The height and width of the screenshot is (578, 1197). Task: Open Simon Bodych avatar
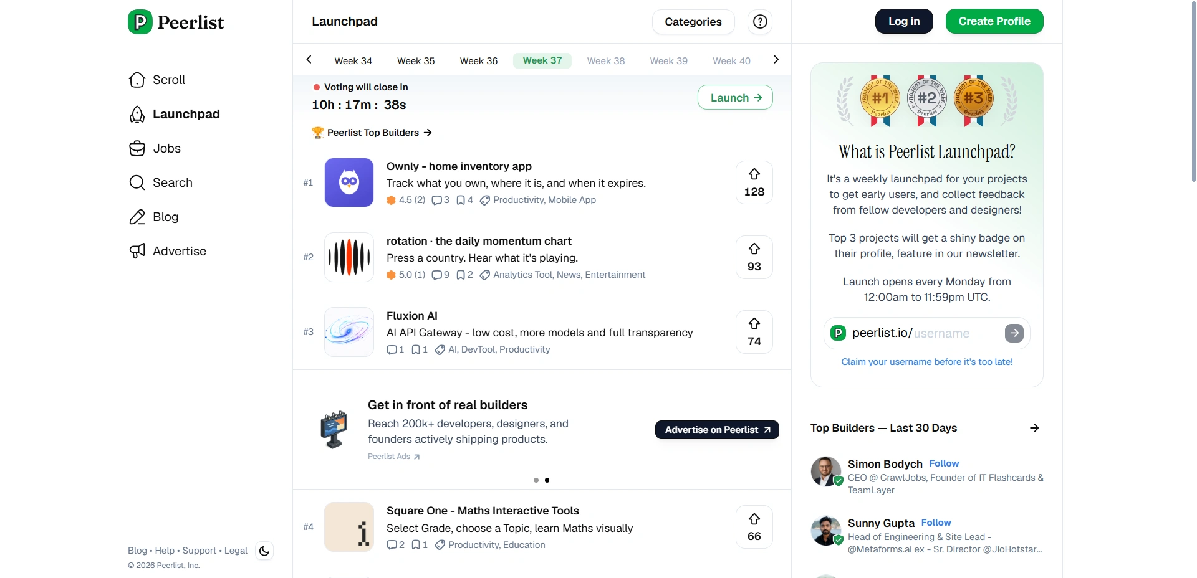(826, 471)
